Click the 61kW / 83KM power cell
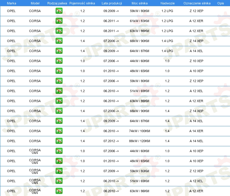This screenshot has height=196, width=230. (139, 21)
